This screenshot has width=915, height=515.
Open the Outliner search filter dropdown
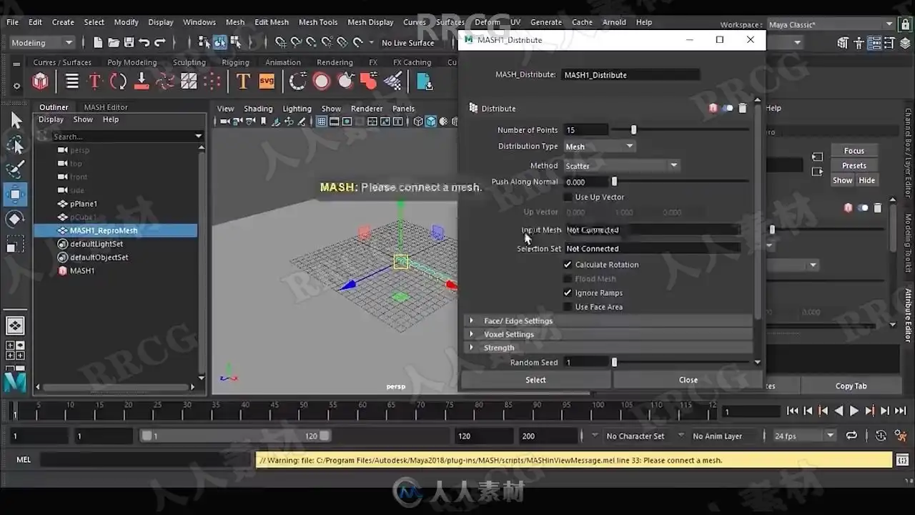(x=199, y=136)
